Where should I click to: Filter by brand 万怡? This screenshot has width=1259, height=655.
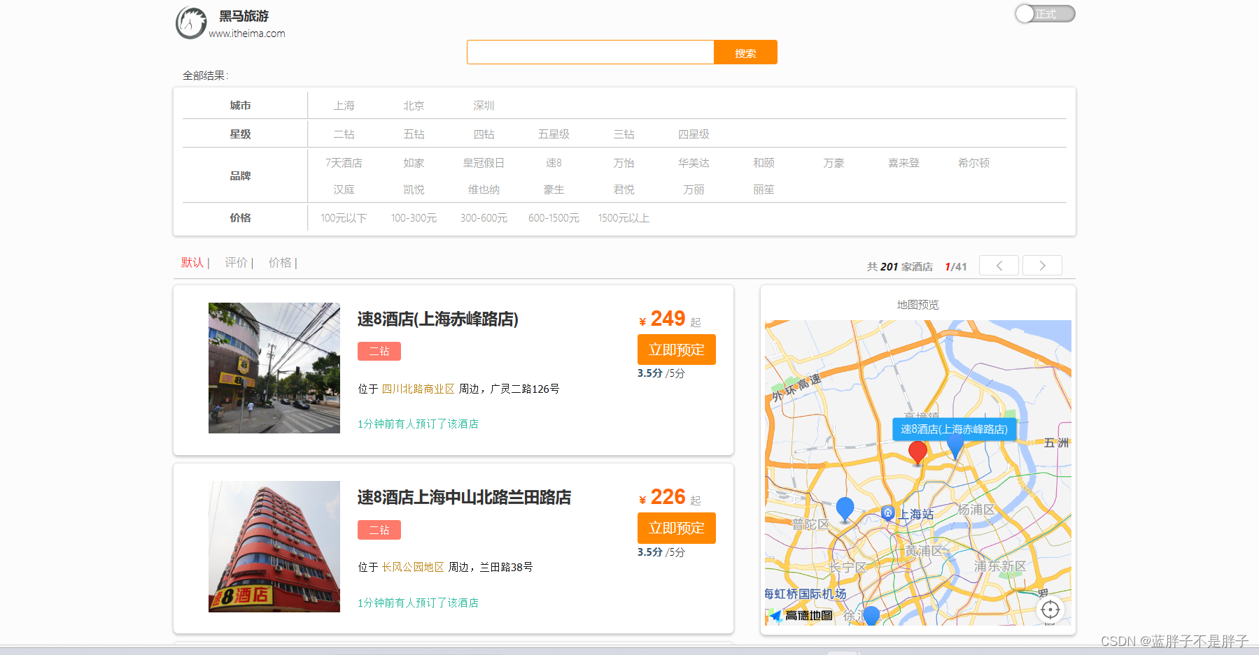tap(624, 163)
